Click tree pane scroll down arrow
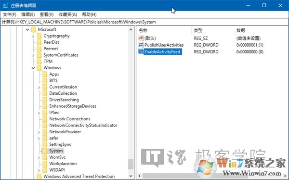 coord(131,176)
